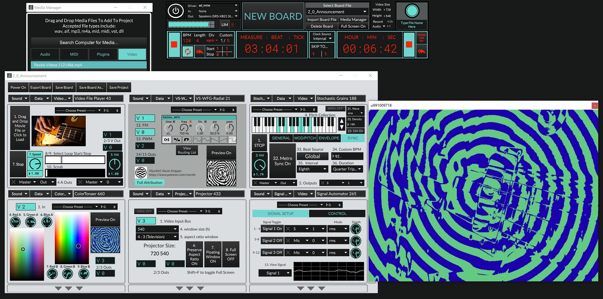603x299 pixels.
Task: Click the loop cycle arrows icon
Action: click(188, 51)
